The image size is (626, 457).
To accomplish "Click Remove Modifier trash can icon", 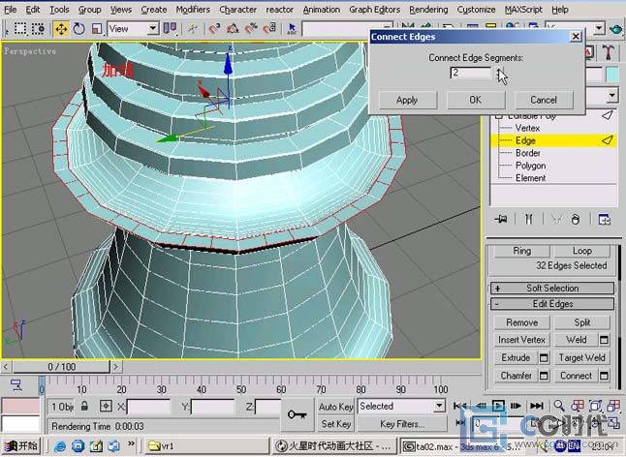I will pos(575,219).
